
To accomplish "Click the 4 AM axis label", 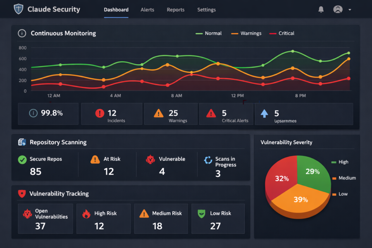I will [116, 95].
